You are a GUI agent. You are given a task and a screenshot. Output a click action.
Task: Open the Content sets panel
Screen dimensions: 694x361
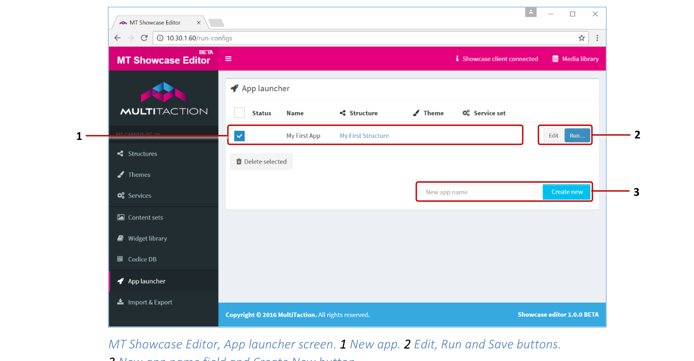point(145,217)
